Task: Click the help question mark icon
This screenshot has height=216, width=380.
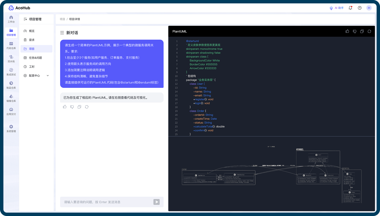Action: click(x=360, y=8)
